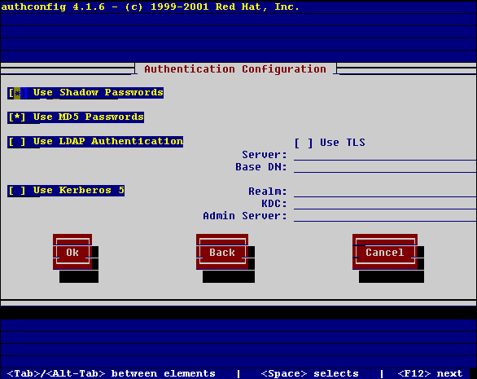Click the Tab/Alt-Tab between elements hint

point(111,373)
